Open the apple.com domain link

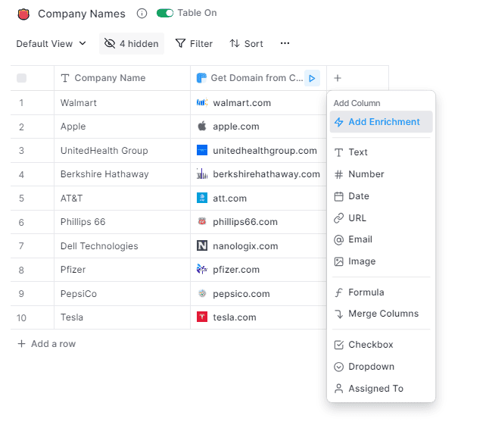pos(236,127)
